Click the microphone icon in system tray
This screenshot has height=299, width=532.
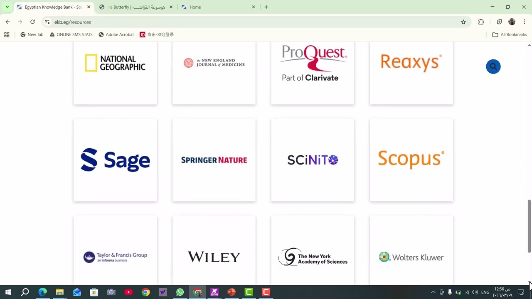pos(450,292)
